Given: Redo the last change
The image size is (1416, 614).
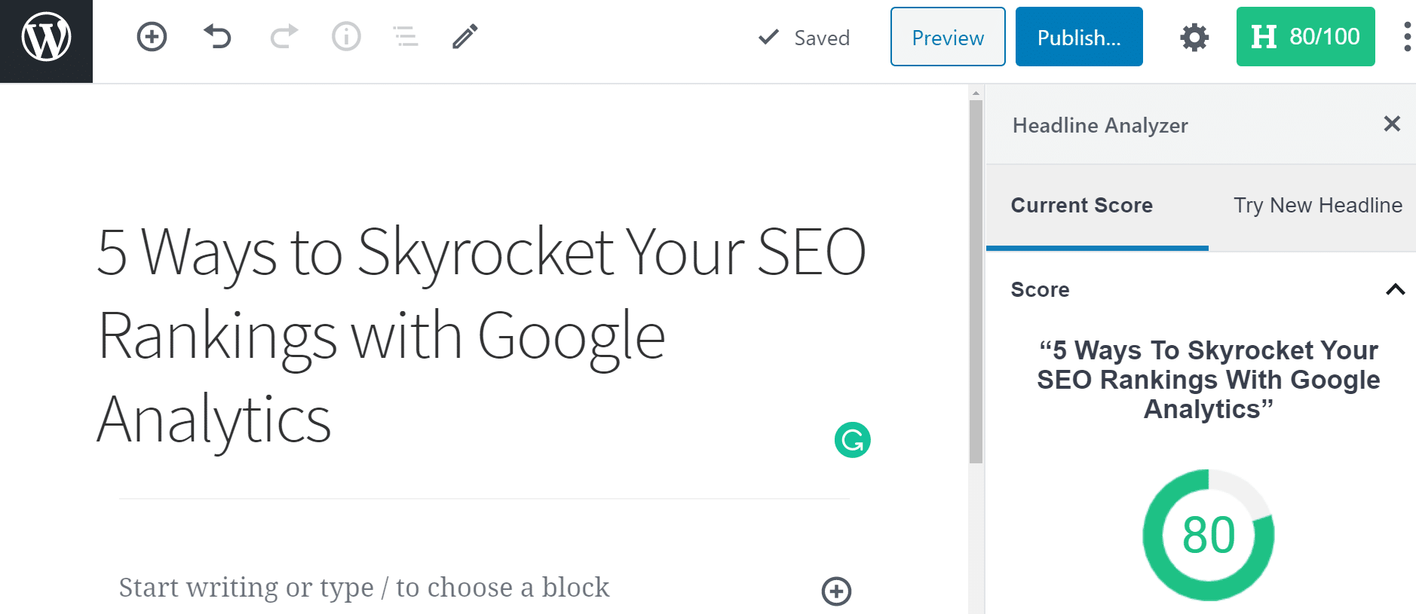Looking at the screenshot, I should pyautogui.click(x=284, y=36).
